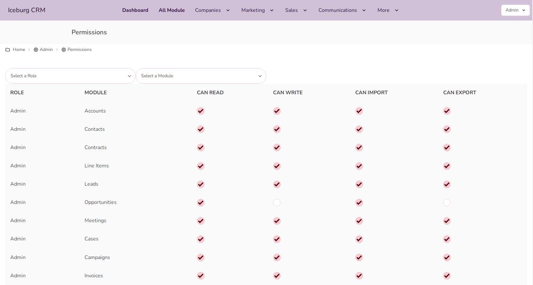This screenshot has height=285, width=533.
Task: Click the MODULE column header
Action: (96, 92)
